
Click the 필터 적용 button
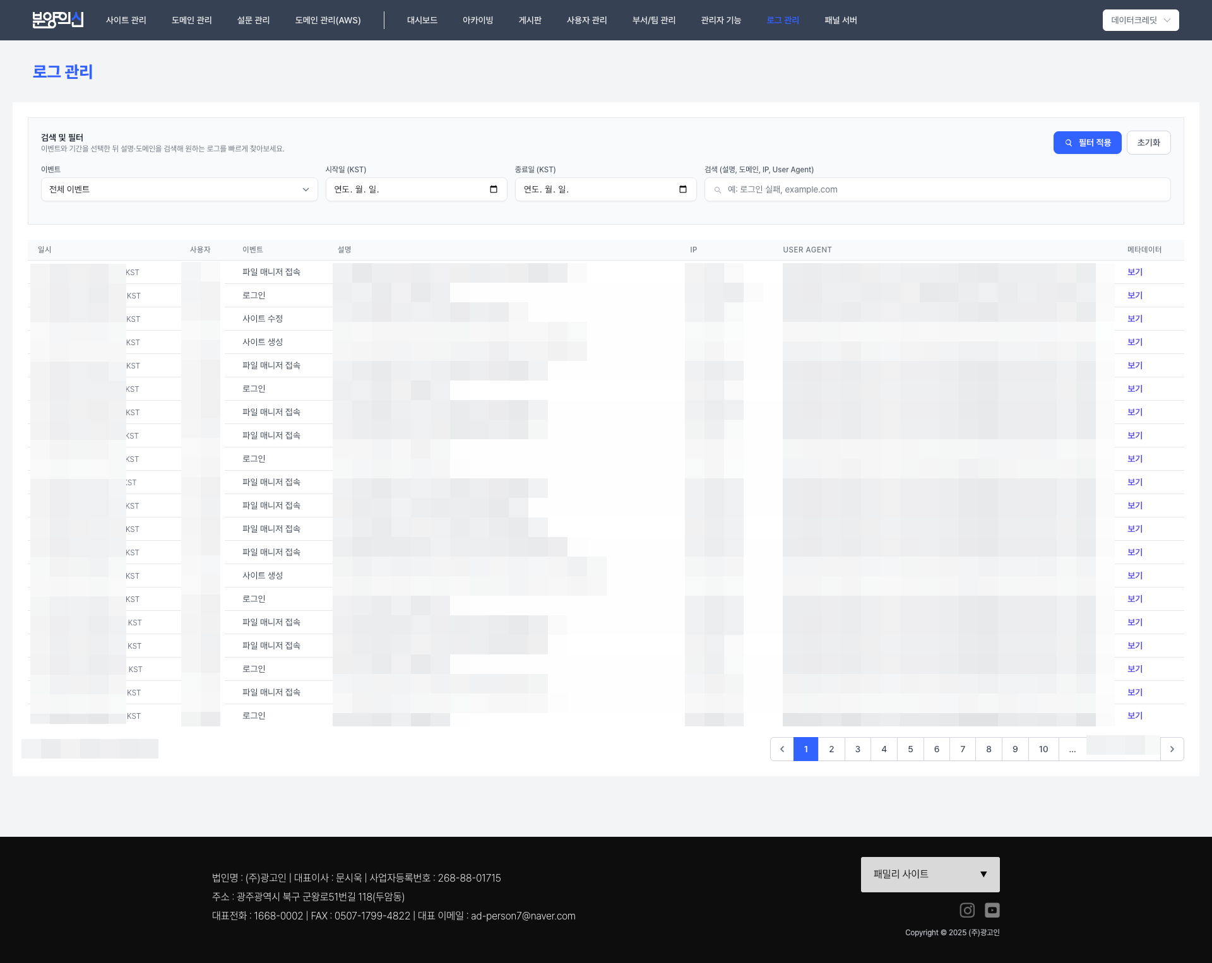[1087, 143]
